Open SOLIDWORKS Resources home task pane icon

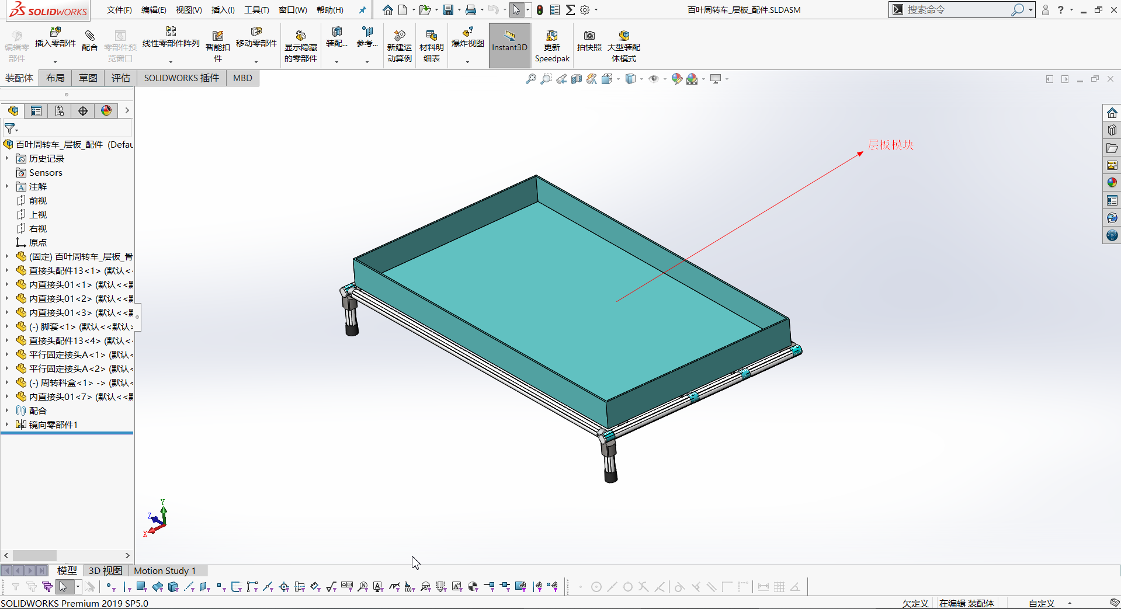click(x=1112, y=113)
